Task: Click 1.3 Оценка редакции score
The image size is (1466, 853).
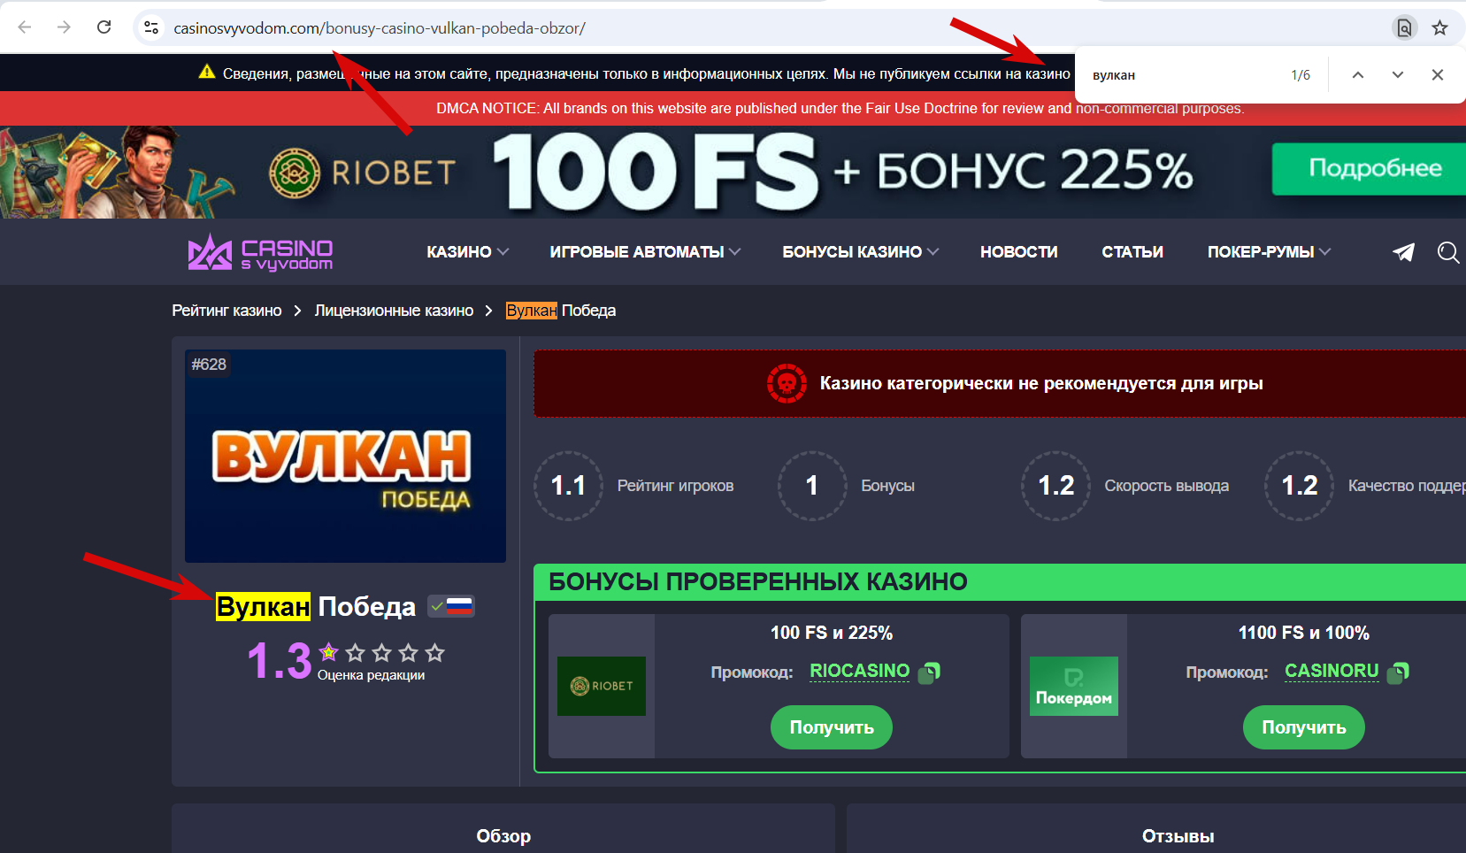Action: [x=280, y=661]
